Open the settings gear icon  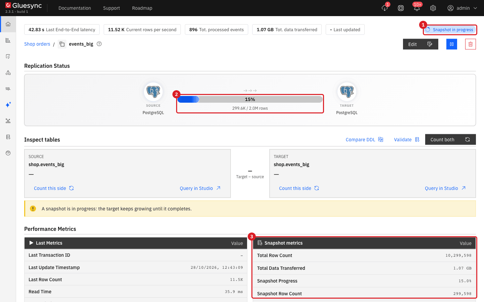click(433, 8)
